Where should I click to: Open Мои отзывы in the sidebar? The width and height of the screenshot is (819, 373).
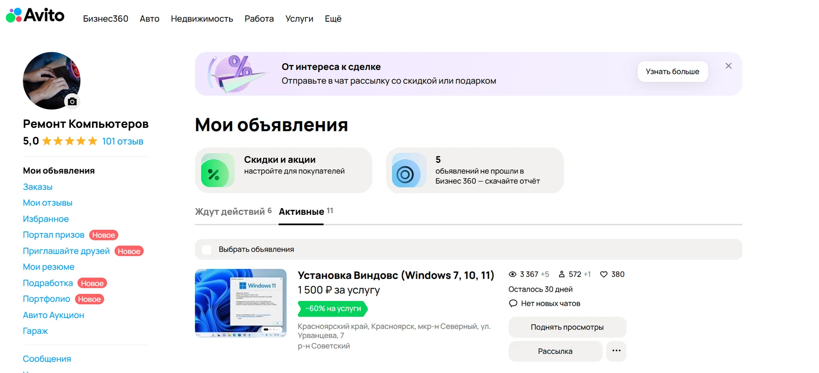pos(48,203)
